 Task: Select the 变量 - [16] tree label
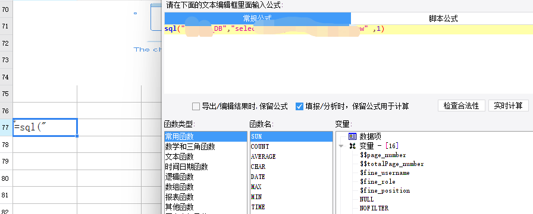[x=379, y=146]
